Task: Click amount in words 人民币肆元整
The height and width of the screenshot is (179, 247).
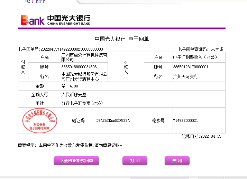Action: click(75, 95)
